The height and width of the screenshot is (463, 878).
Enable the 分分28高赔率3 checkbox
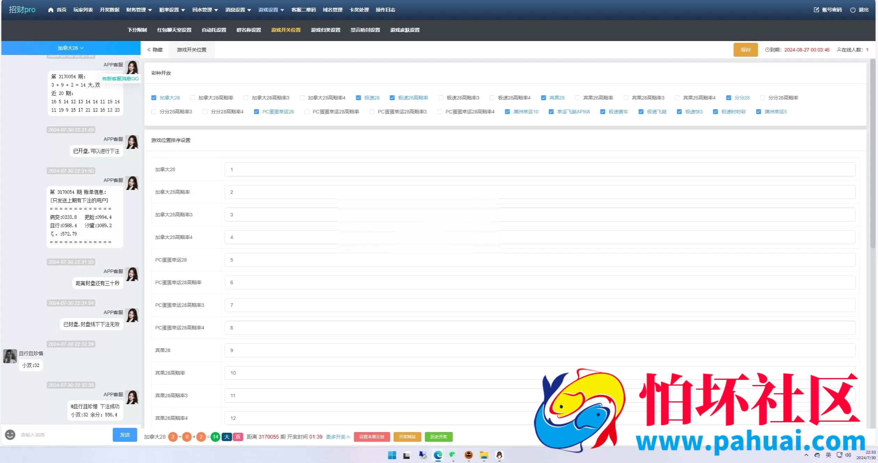154,112
